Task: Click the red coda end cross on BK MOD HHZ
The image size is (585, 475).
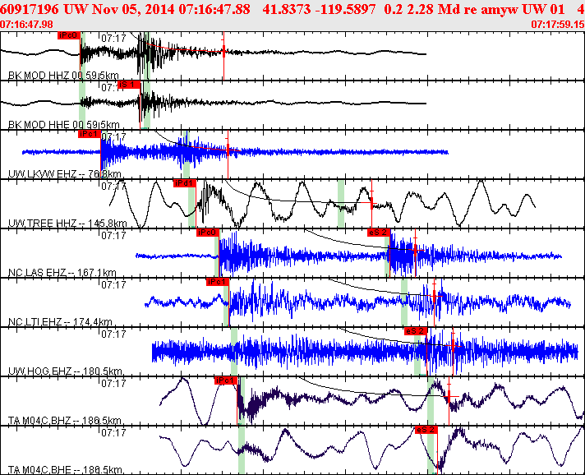Action: click(x=223, y=52)
